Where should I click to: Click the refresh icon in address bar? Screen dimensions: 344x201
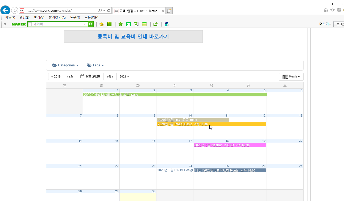tap(109, 10)
